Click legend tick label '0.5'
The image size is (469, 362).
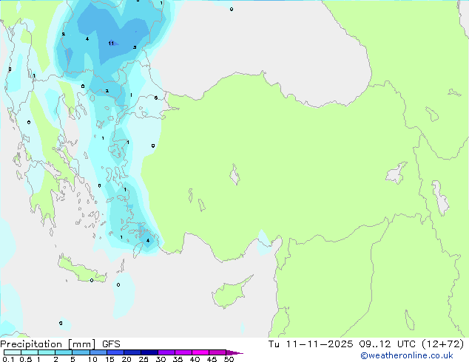coord(25,359)
